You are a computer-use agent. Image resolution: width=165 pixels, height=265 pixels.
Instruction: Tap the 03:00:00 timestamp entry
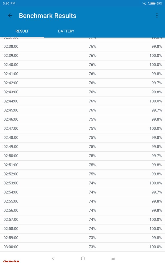click(x=11, y=247)
